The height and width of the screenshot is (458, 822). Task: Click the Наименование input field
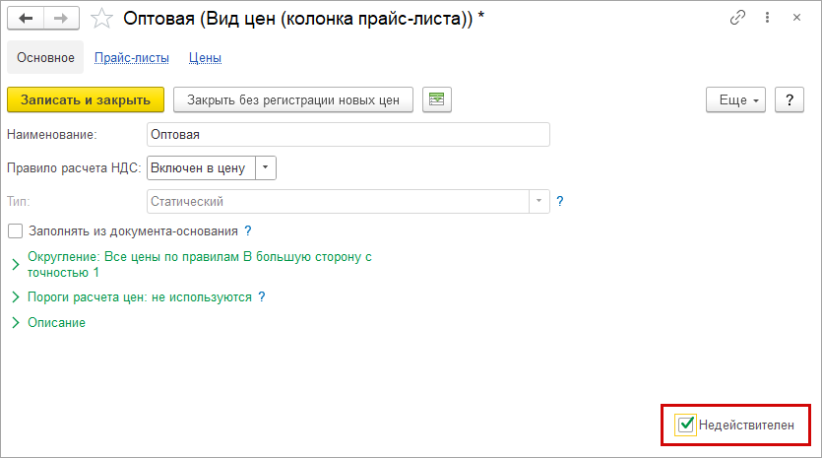coord(348,134)
